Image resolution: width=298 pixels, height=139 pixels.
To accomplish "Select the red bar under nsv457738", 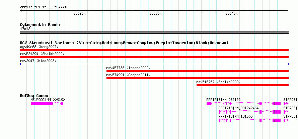I will [198, 71].
